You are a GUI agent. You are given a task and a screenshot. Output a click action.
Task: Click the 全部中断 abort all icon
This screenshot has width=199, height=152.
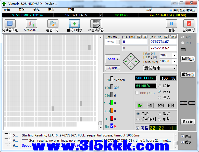(189, 24)
